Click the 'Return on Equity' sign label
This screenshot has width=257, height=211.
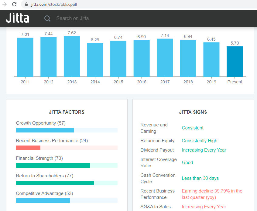coord(157,141)
